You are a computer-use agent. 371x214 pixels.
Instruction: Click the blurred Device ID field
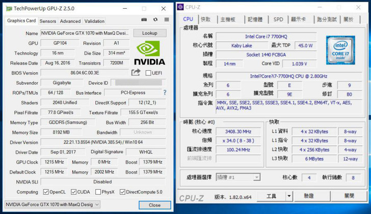pos(139,83)
